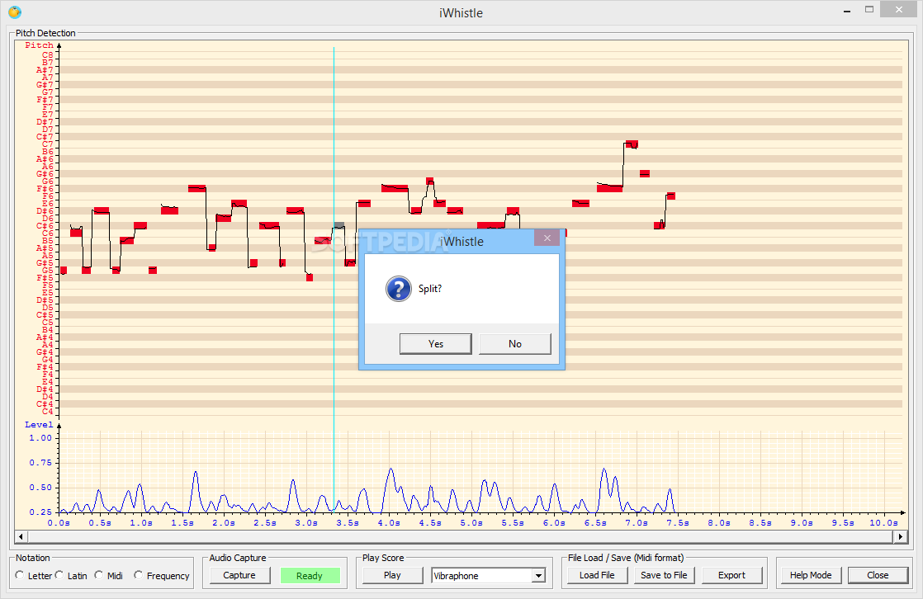
Task: Click the blue question mark icon
Action: pos(399,289)
